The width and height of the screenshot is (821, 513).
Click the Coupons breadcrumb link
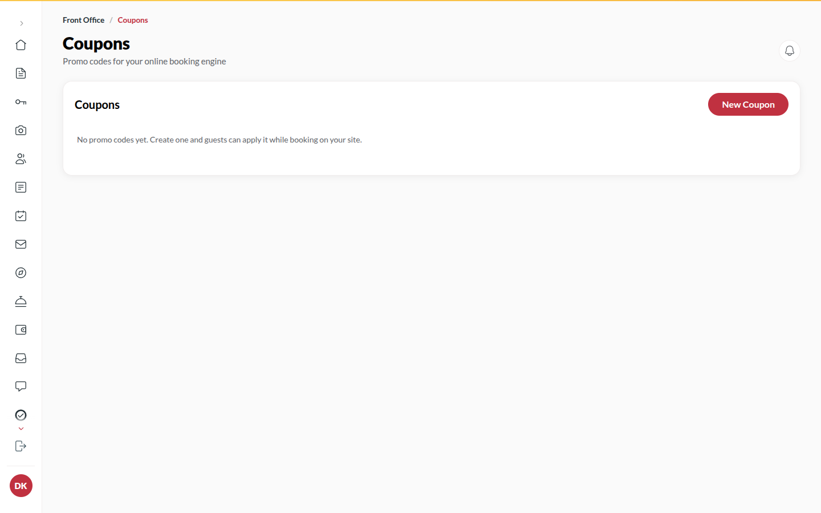coord(133,20)
